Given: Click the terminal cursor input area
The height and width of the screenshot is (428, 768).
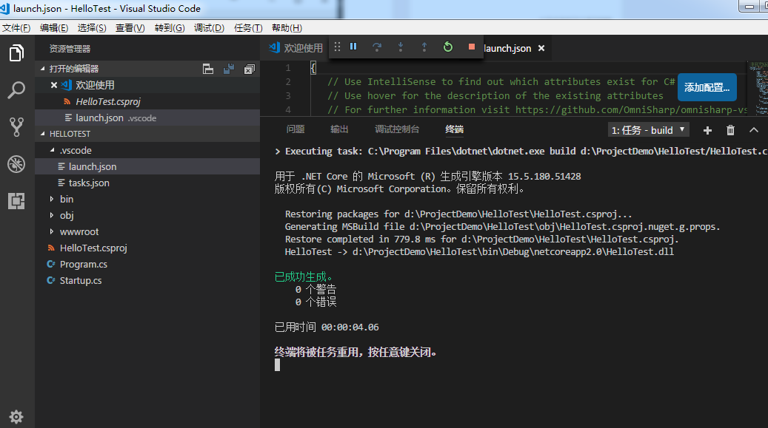Looking at the screenshot, I should pos(277,365).
